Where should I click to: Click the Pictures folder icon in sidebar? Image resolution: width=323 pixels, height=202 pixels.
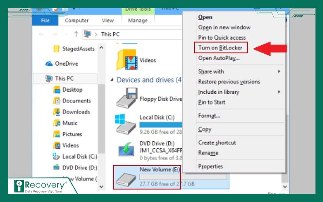(x=57, y=134)
